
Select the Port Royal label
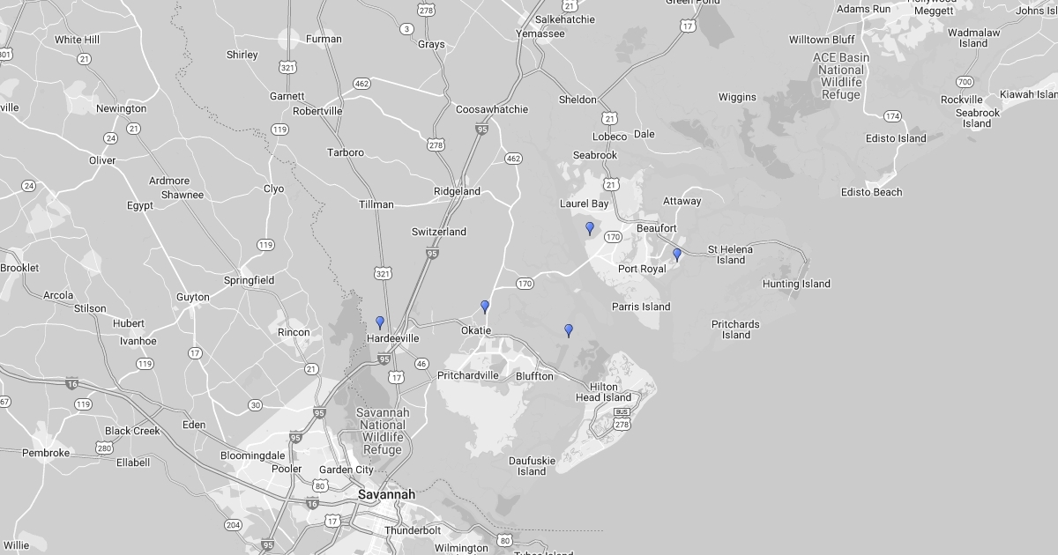point(642,269)
